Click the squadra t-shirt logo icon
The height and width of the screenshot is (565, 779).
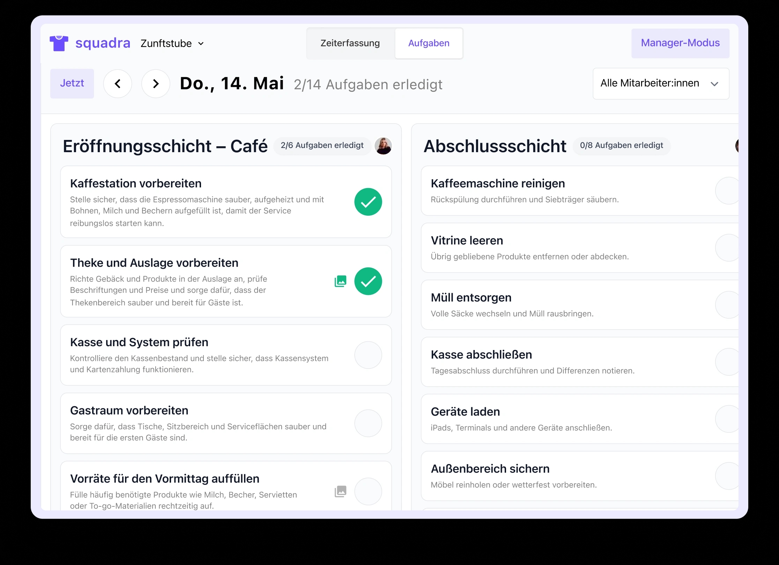[x=59, y=43]
